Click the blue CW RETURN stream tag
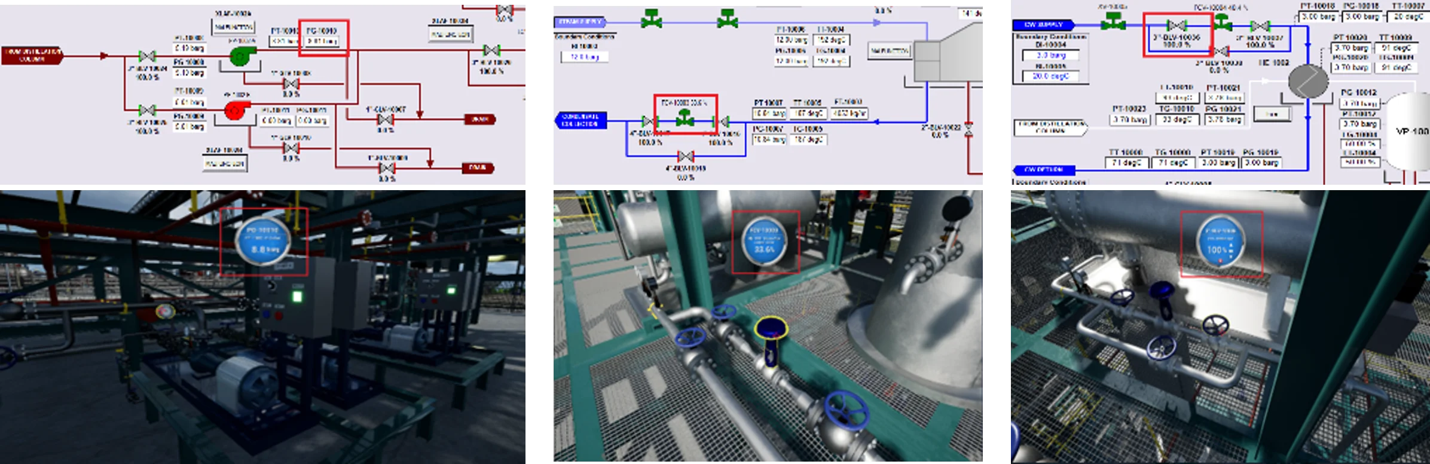1430x464 pixels. pyautogui.click(x=1044, y=170)
